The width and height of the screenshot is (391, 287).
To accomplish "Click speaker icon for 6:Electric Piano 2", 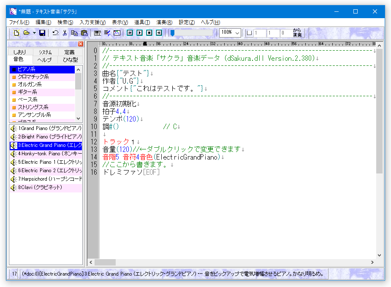I will coord(14,171).
